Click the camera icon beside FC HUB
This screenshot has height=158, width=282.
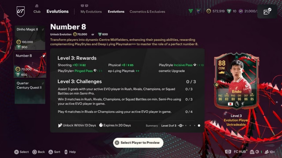[x=228, y=152]
